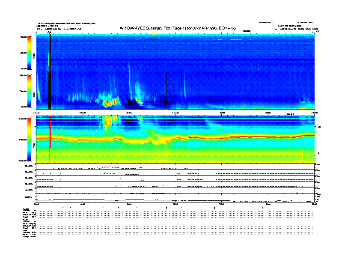339x262 pixels.
Task: Click the 10 label right of TNR panel
Action: click(x=318, y=153)
